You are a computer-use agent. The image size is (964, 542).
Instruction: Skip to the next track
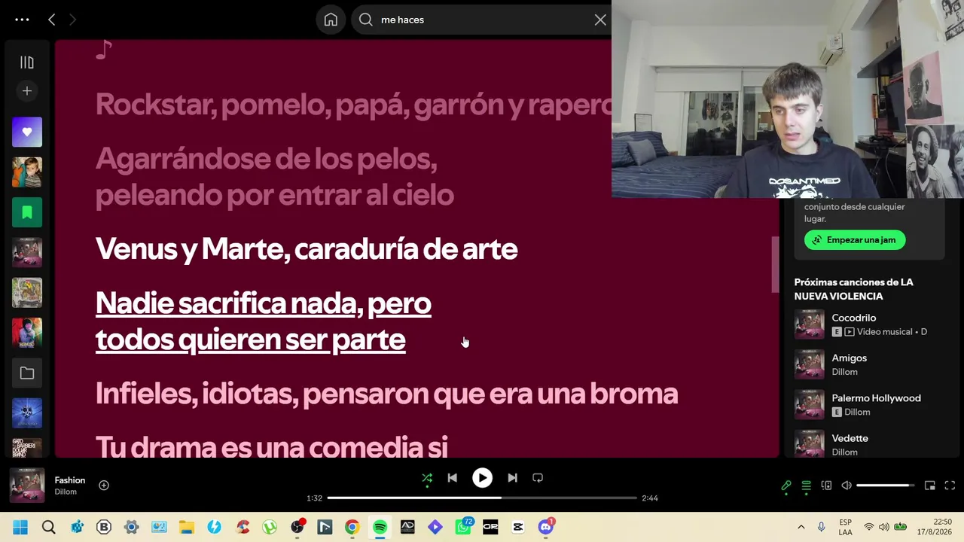[x=512, y=478]
